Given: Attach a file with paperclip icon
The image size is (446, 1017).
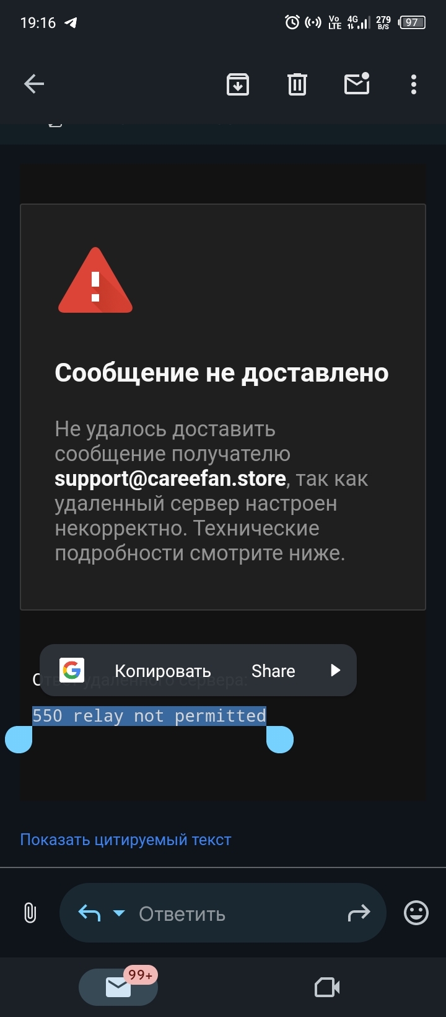Looking at the screenshot, I should [x=30, y=913].
